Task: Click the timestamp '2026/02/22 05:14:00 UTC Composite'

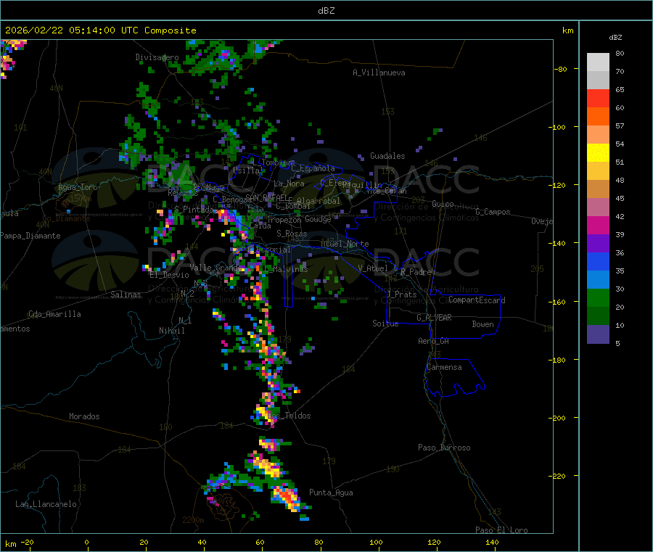Action: (100, 30)
